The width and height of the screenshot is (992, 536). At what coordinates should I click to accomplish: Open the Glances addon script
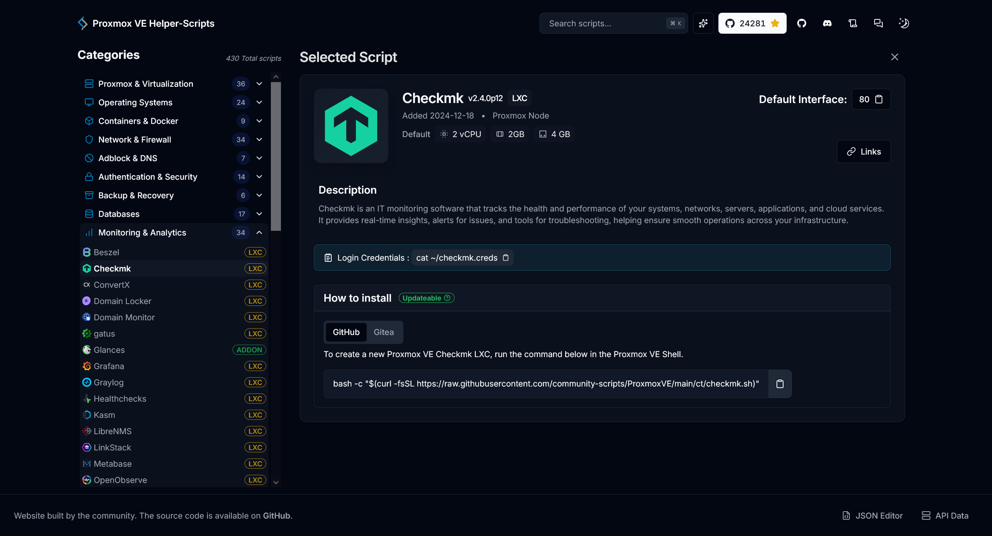coord(174,350)
